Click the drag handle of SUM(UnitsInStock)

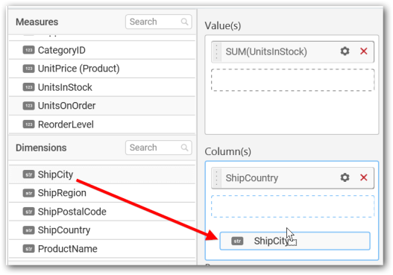(x=216, y=52)
